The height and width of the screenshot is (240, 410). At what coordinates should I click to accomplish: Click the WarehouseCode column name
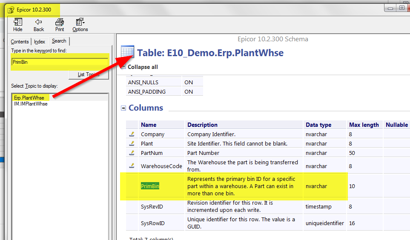click(x=161, y=166)
